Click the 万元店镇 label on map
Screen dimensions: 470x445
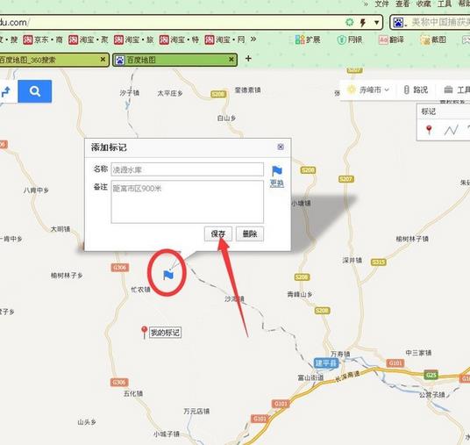(196, 411)
